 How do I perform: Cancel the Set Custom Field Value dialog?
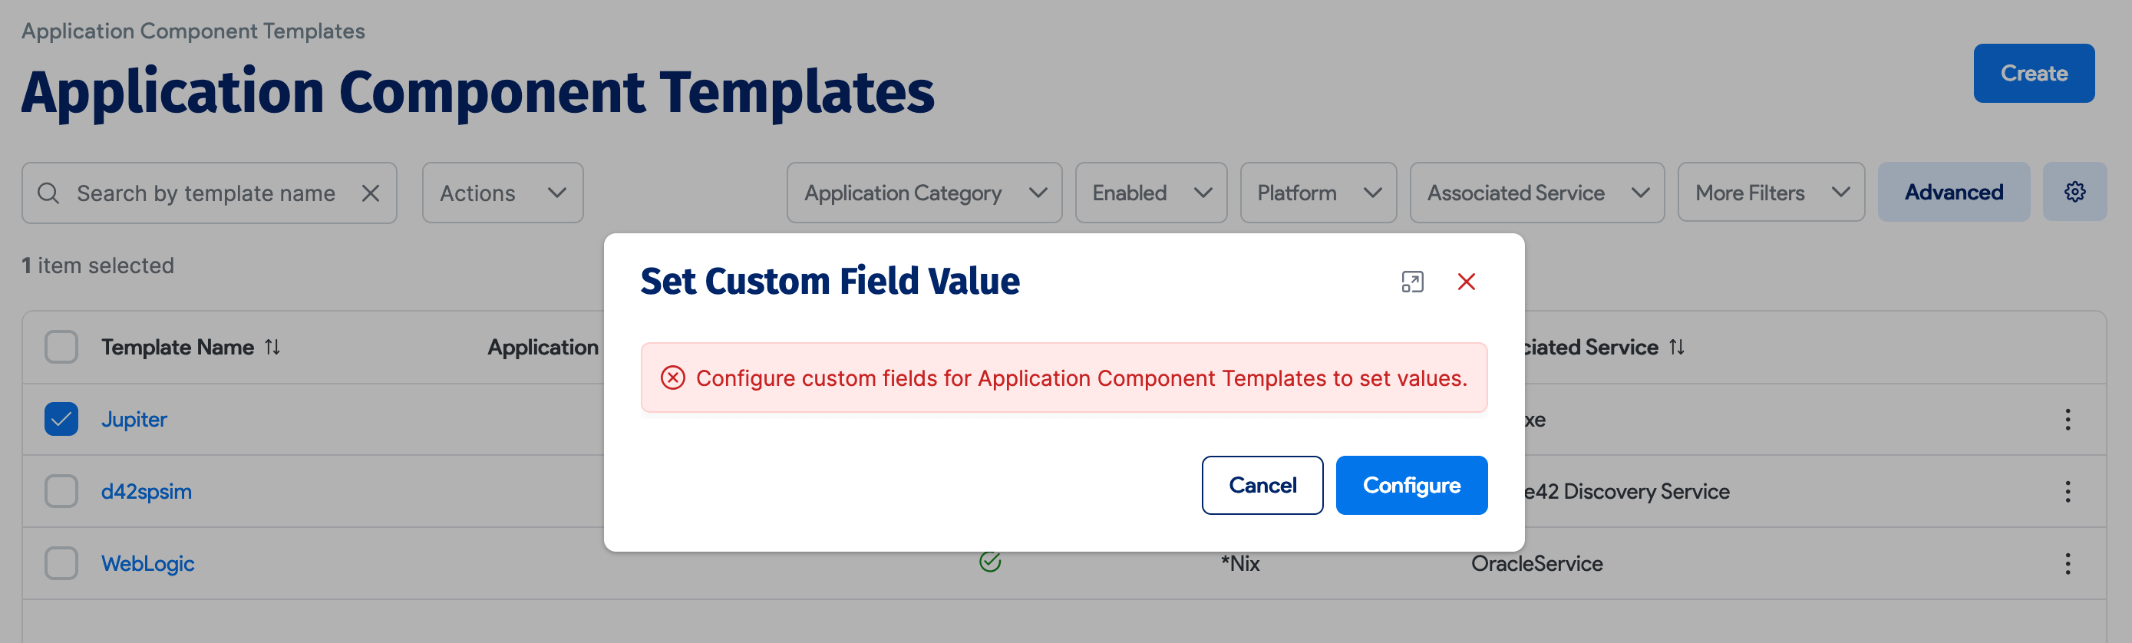point(1262,485)
